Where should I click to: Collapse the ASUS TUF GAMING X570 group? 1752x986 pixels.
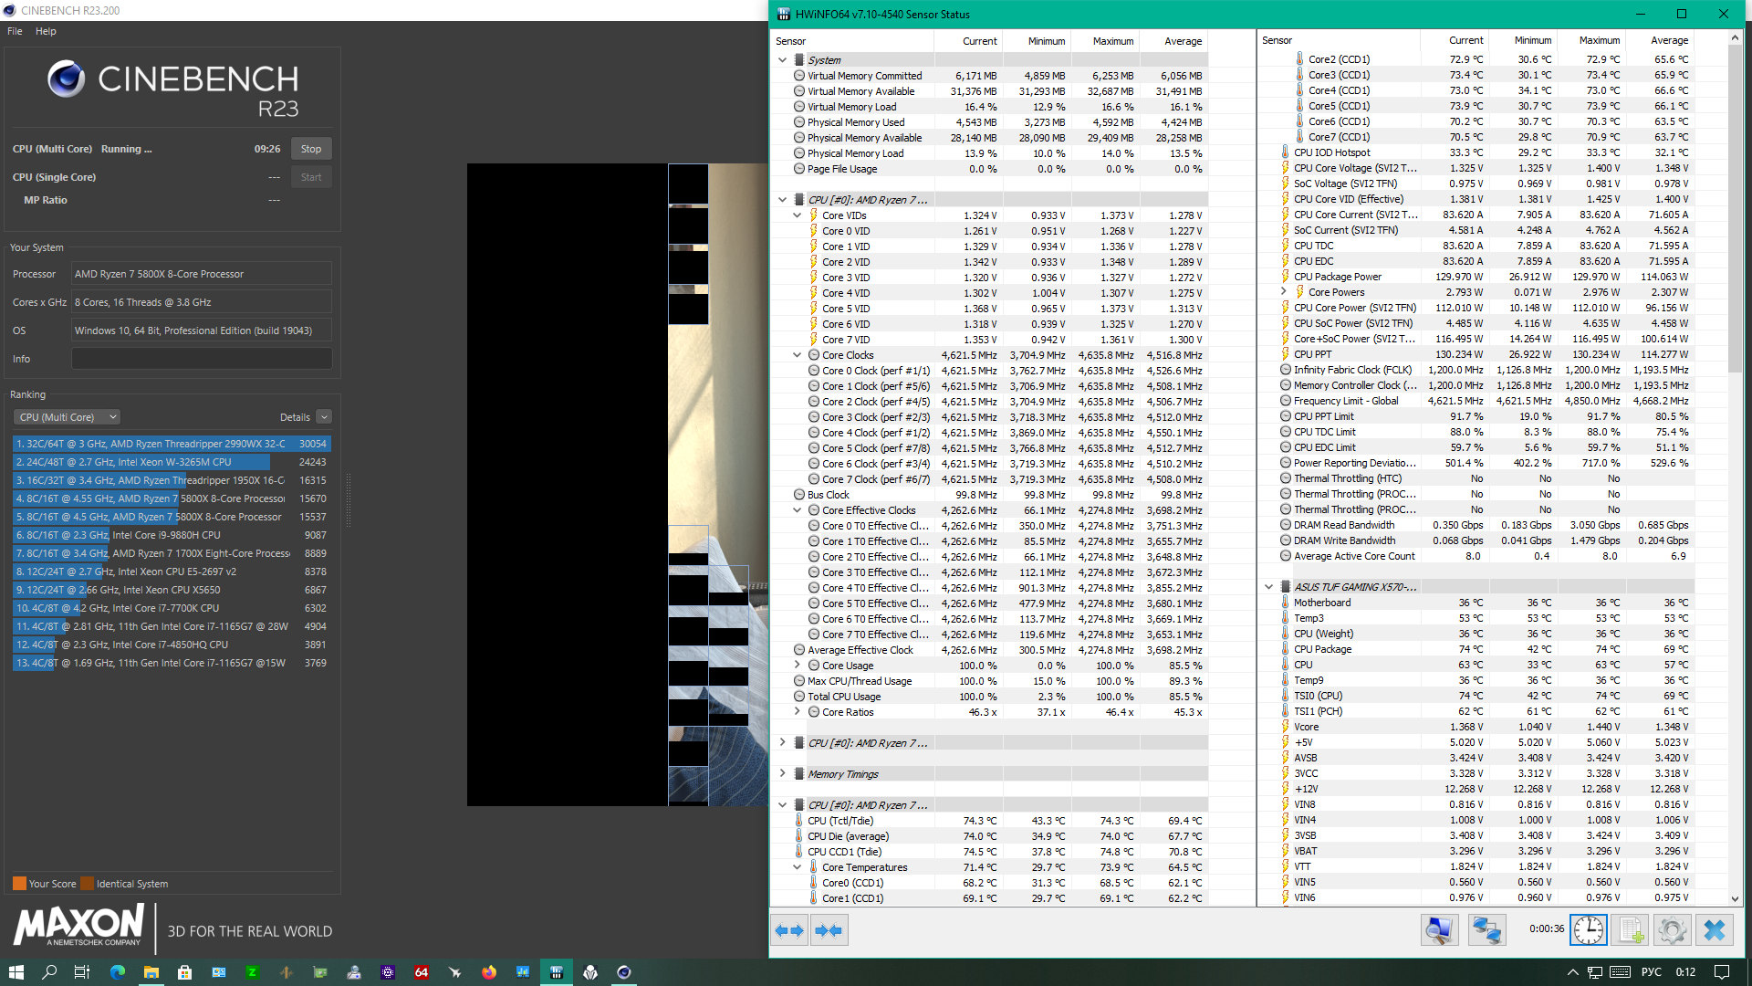(x=1268, y=587)
